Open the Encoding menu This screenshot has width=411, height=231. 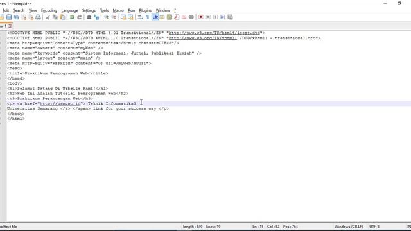(x=49, y=10)
